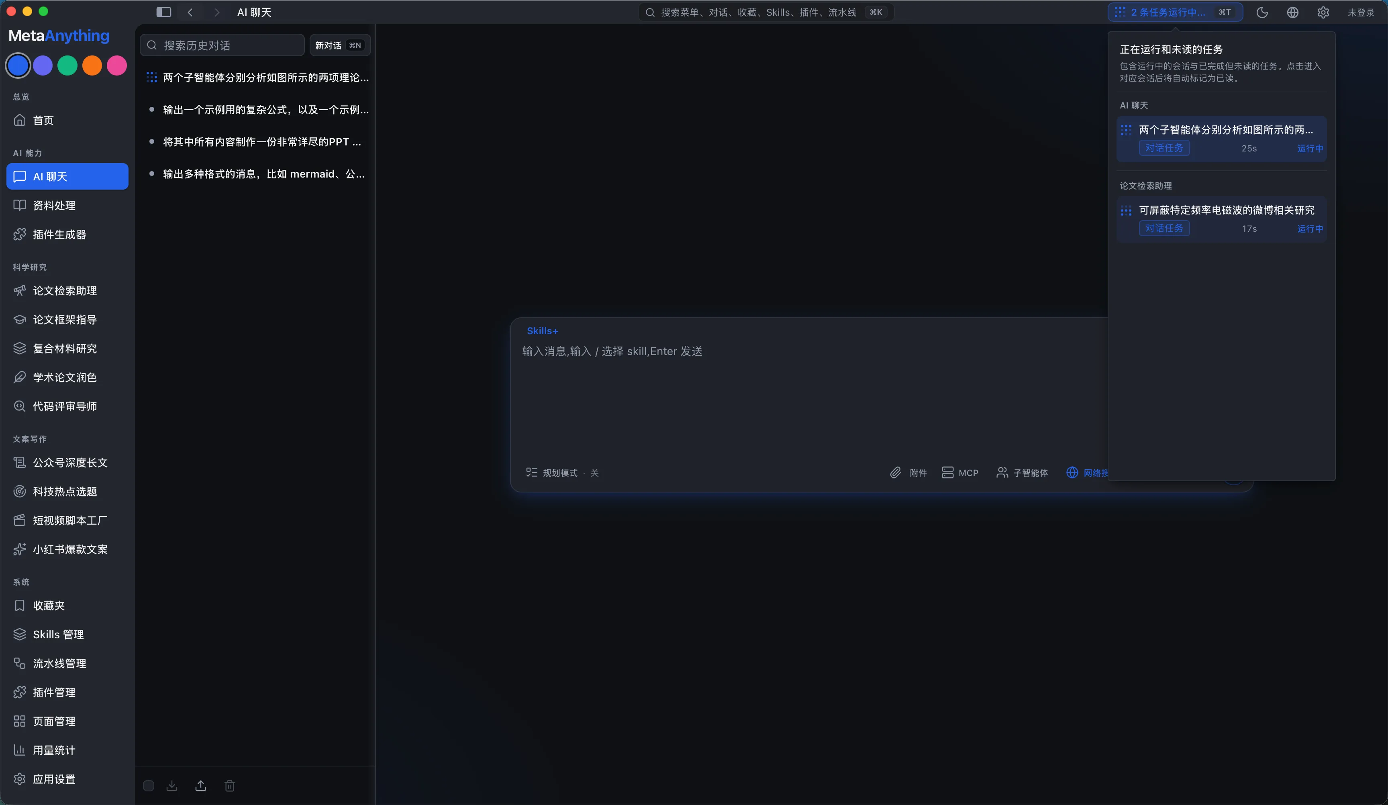
Task: Open 首页 in the sidebar
Action: click(67, 120)
